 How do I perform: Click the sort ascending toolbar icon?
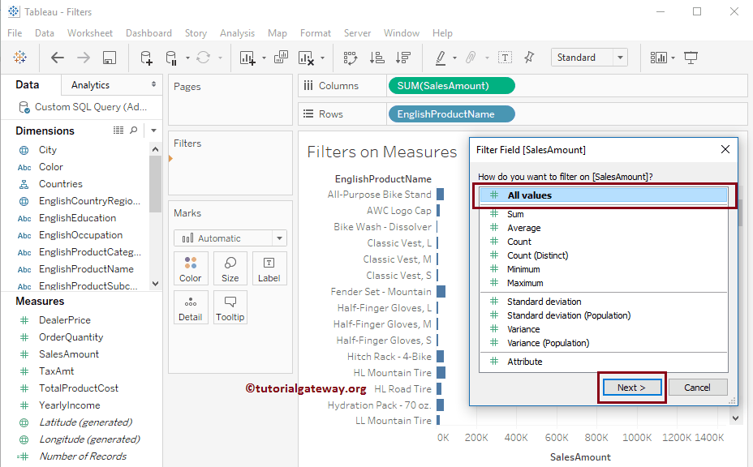[x=376, y=58]
